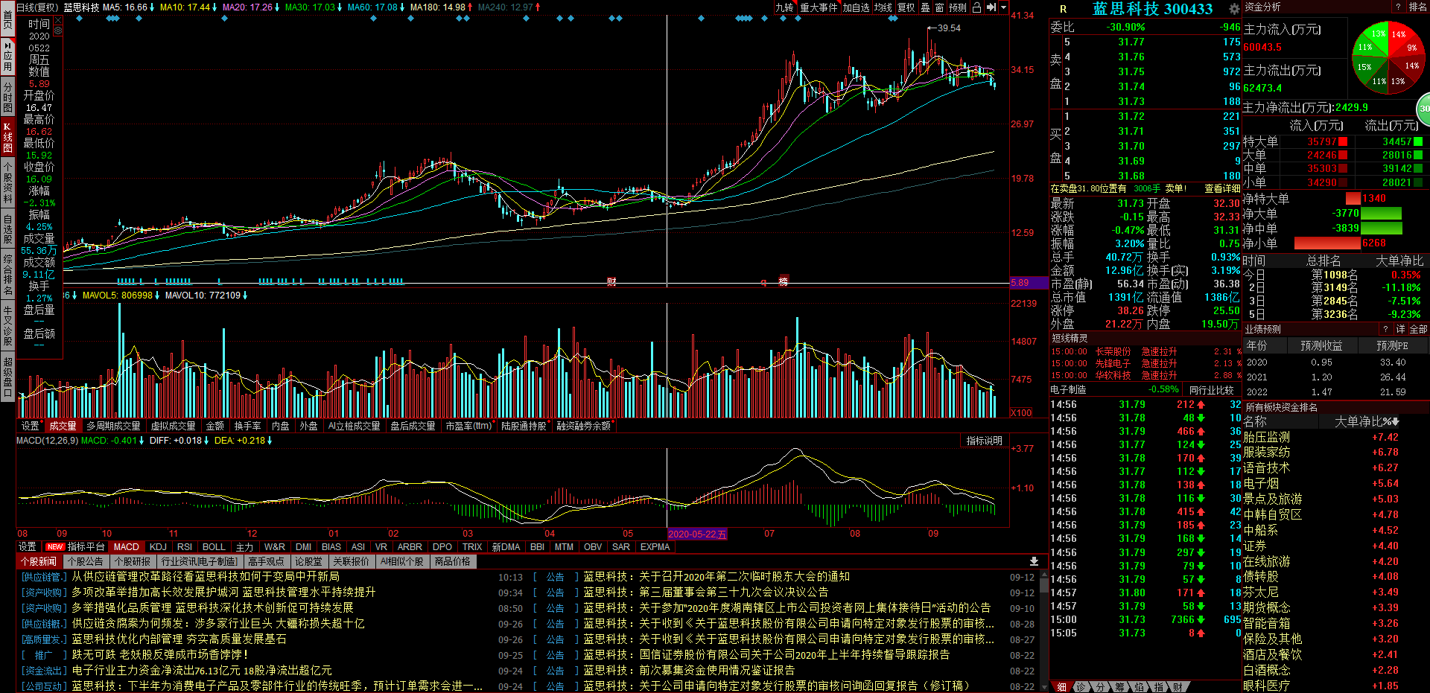Open settings gear beside 蓝思科技 300433

coord(1234,9)
